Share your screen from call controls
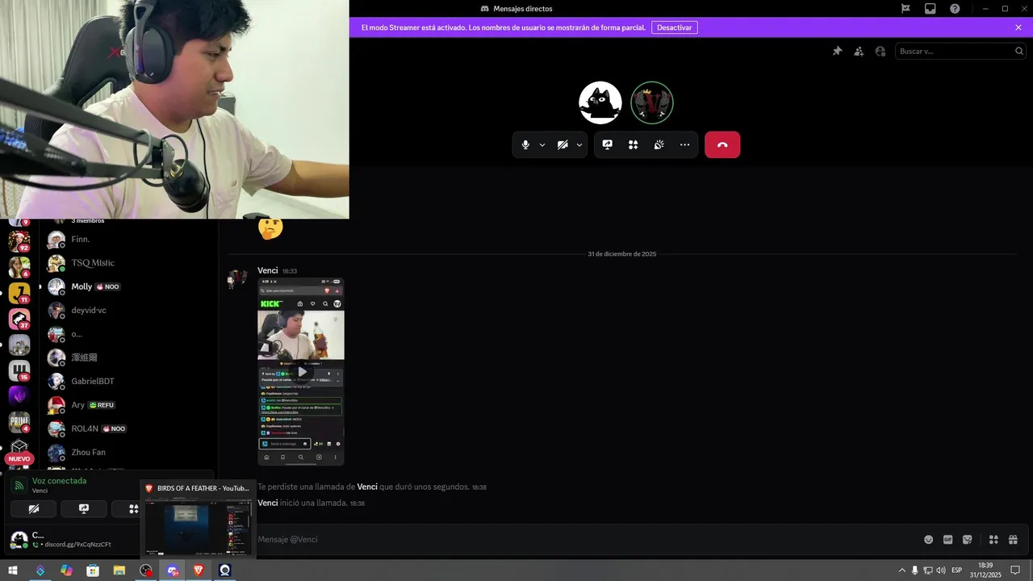 tap(608, 144)
